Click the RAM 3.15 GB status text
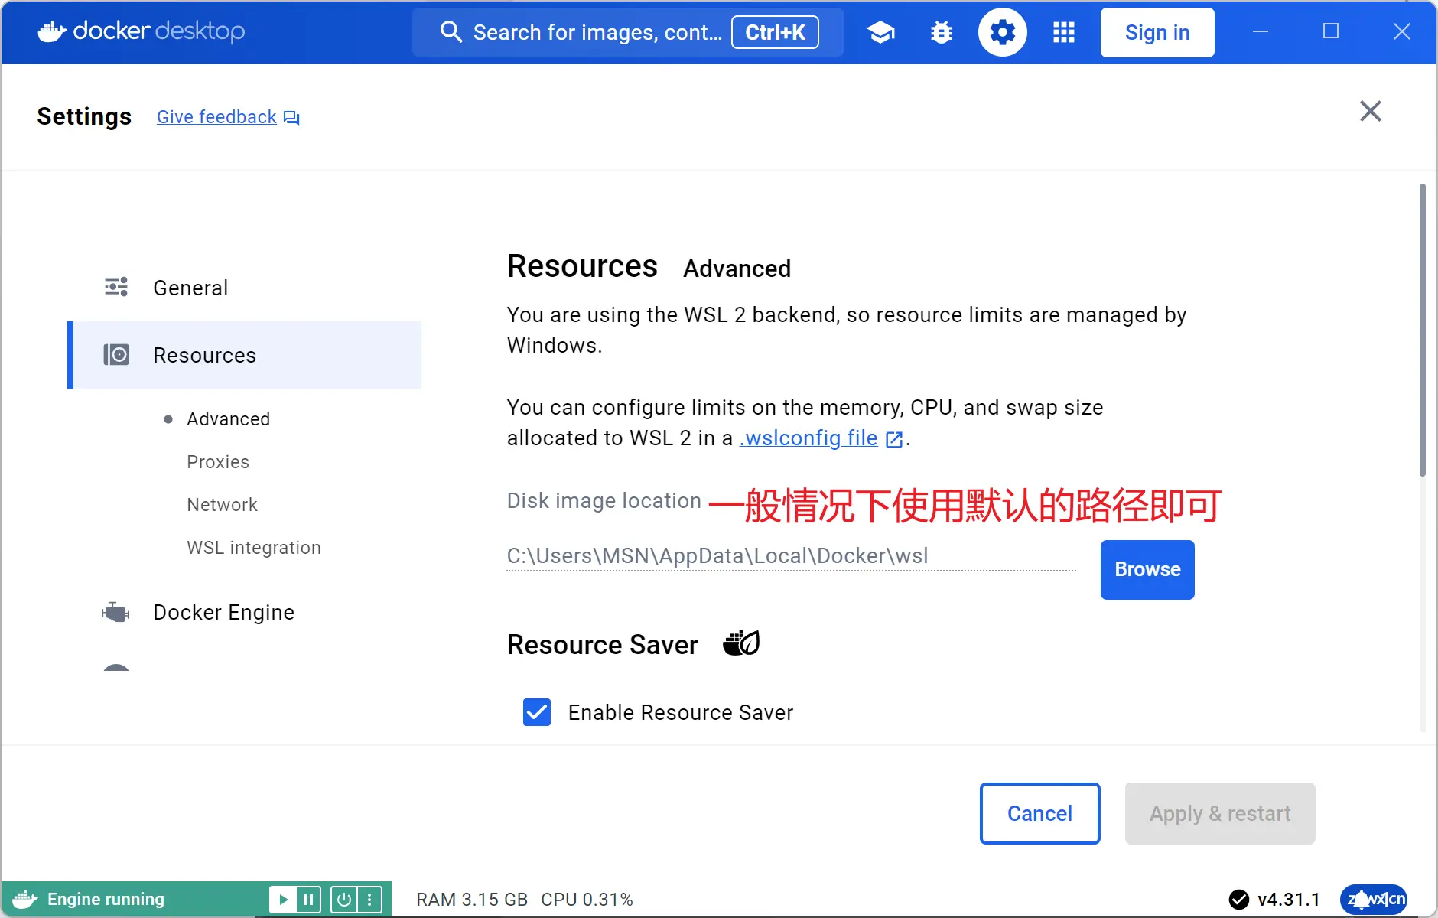The width and height of the screenshot is (1438, 918). [472, 900]
